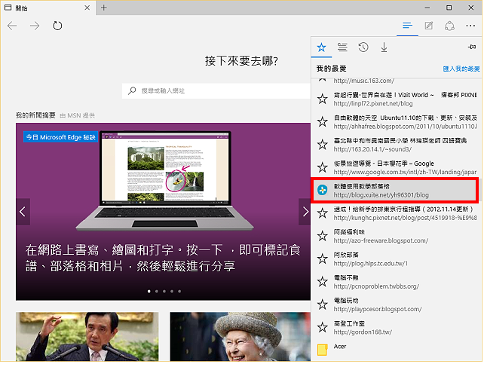
Task: Open favorite blog.xuite.net/yh96301/blog
Action: pyautogui.click(x=395, y=190)
